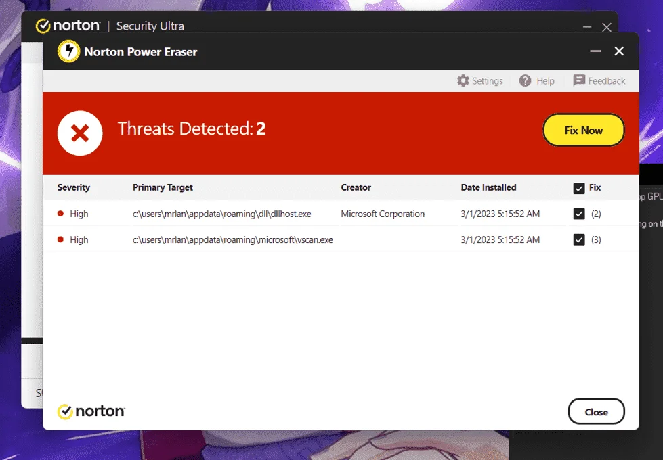
Task: Close the Norton Power Eraser window with X
Action: tap(619, 51)
